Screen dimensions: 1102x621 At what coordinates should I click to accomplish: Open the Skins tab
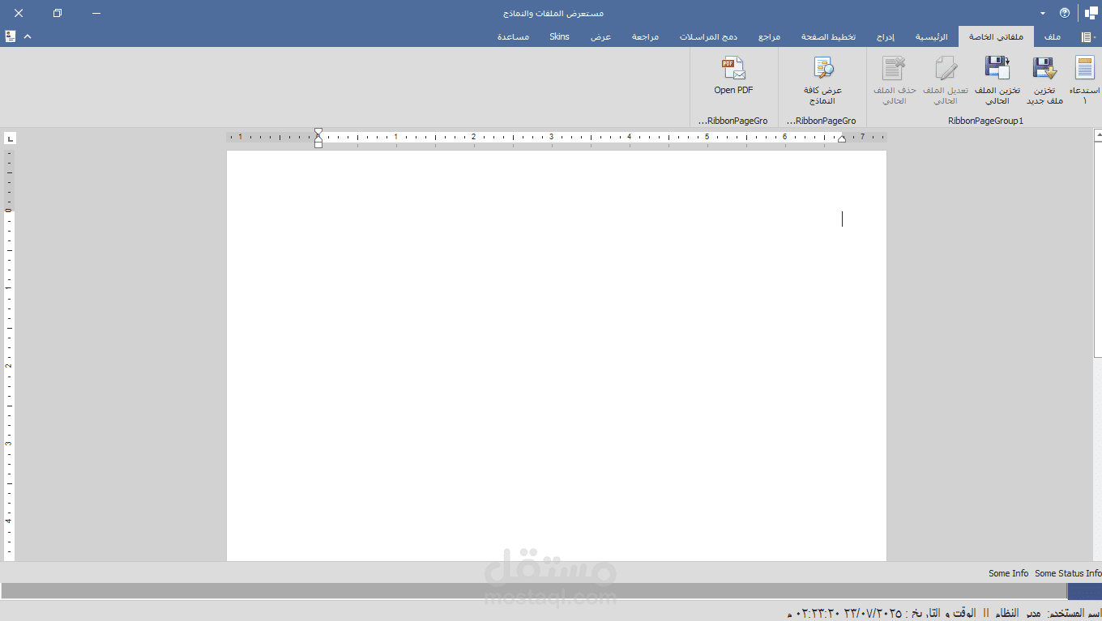coord(559,37)
